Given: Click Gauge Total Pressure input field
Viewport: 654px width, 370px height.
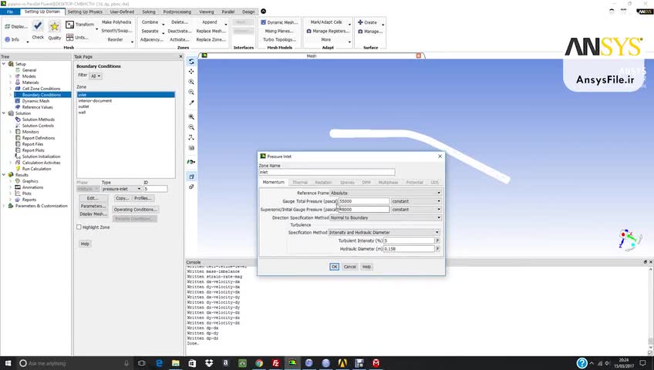Looking at the screenshot, I should tap(364, 201).
